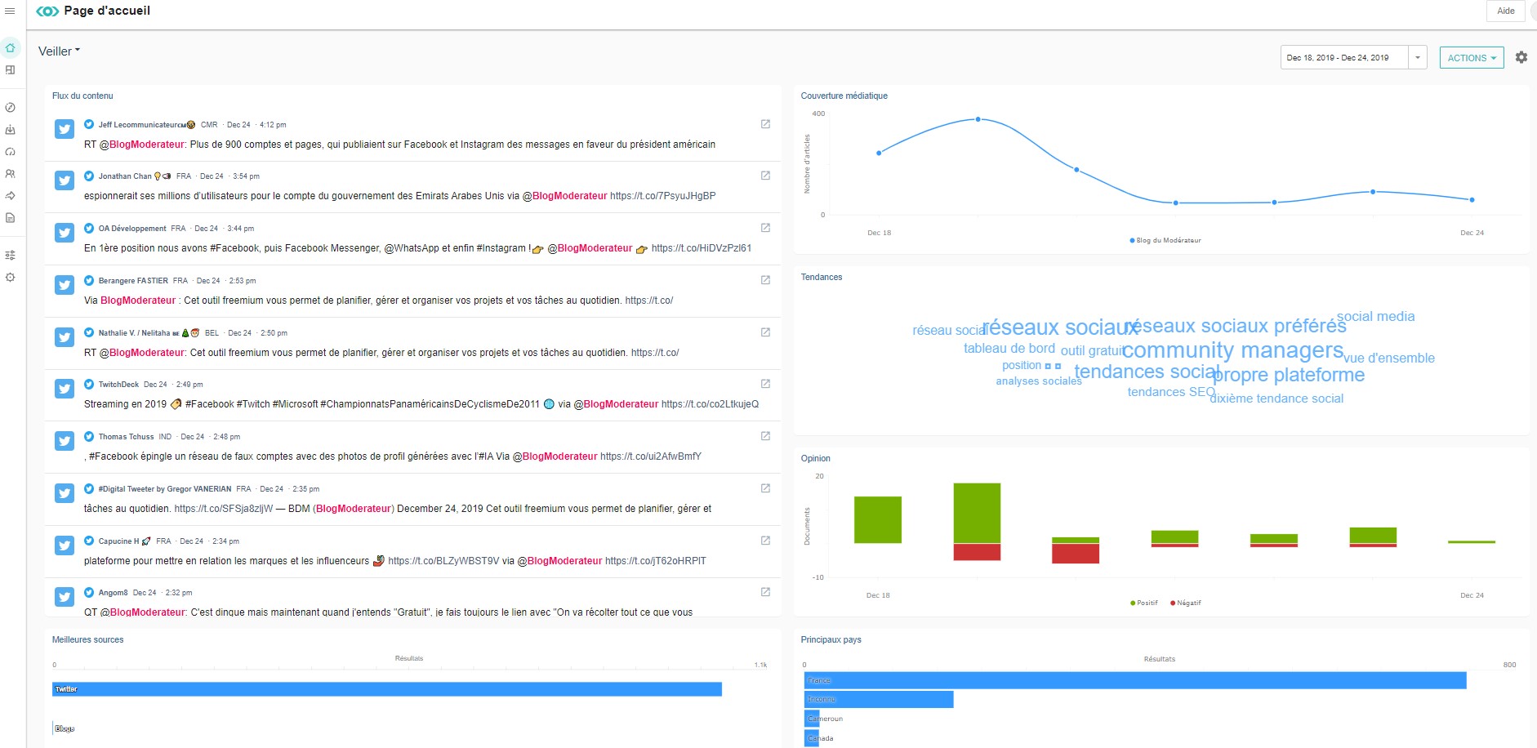Open the hamburger menu at top left
Viewport: 1537px width, 748px height.
pos(10,11)
